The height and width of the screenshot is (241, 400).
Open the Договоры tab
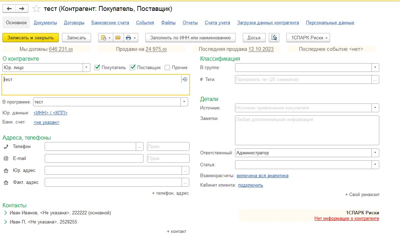(74, 23)
